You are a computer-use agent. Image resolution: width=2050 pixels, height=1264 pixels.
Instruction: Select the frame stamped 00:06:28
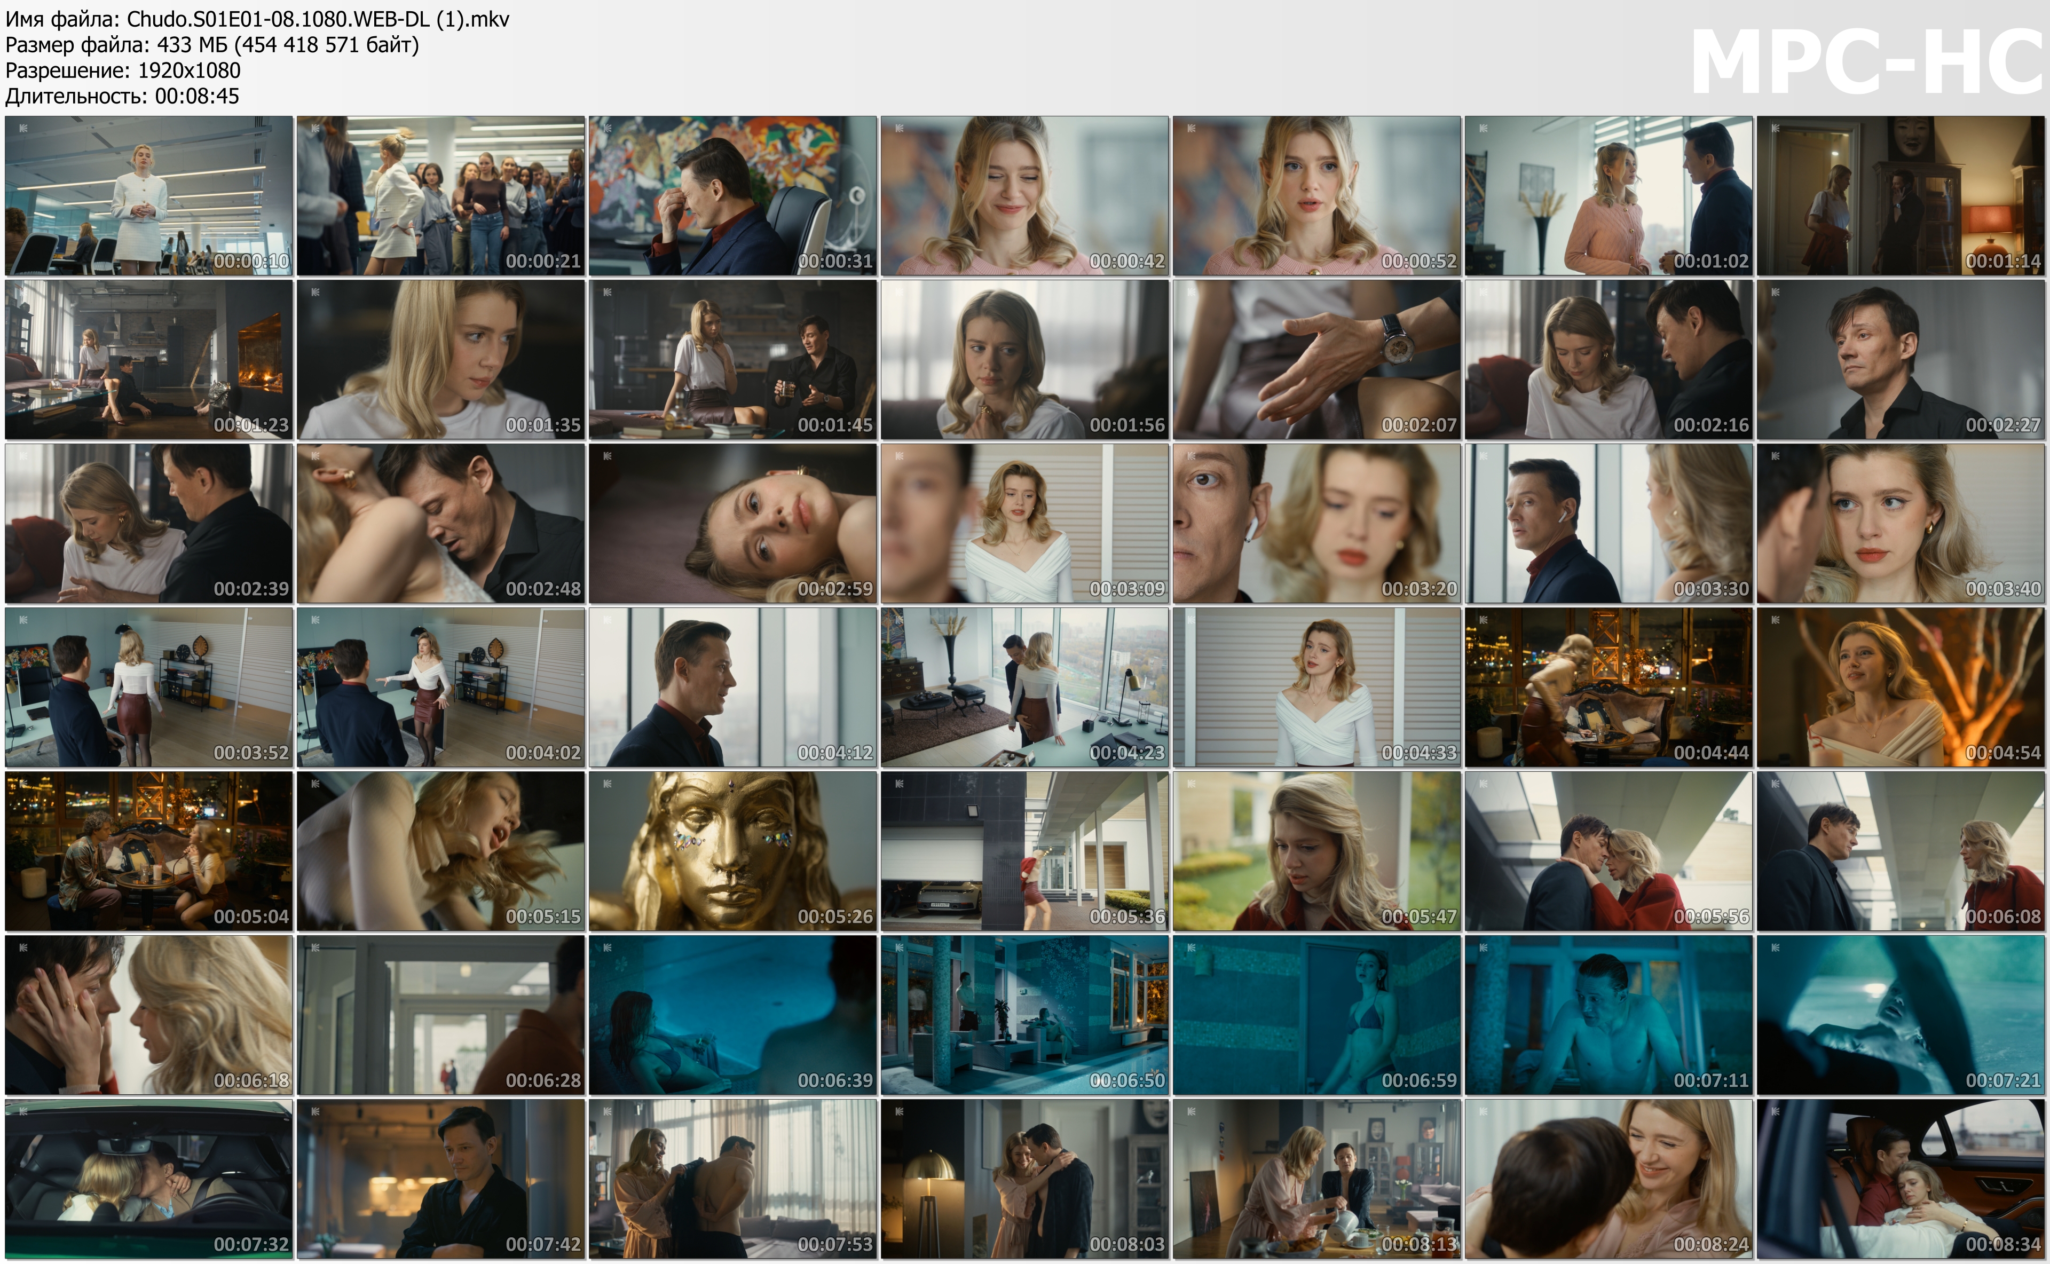pos(440,1015)
